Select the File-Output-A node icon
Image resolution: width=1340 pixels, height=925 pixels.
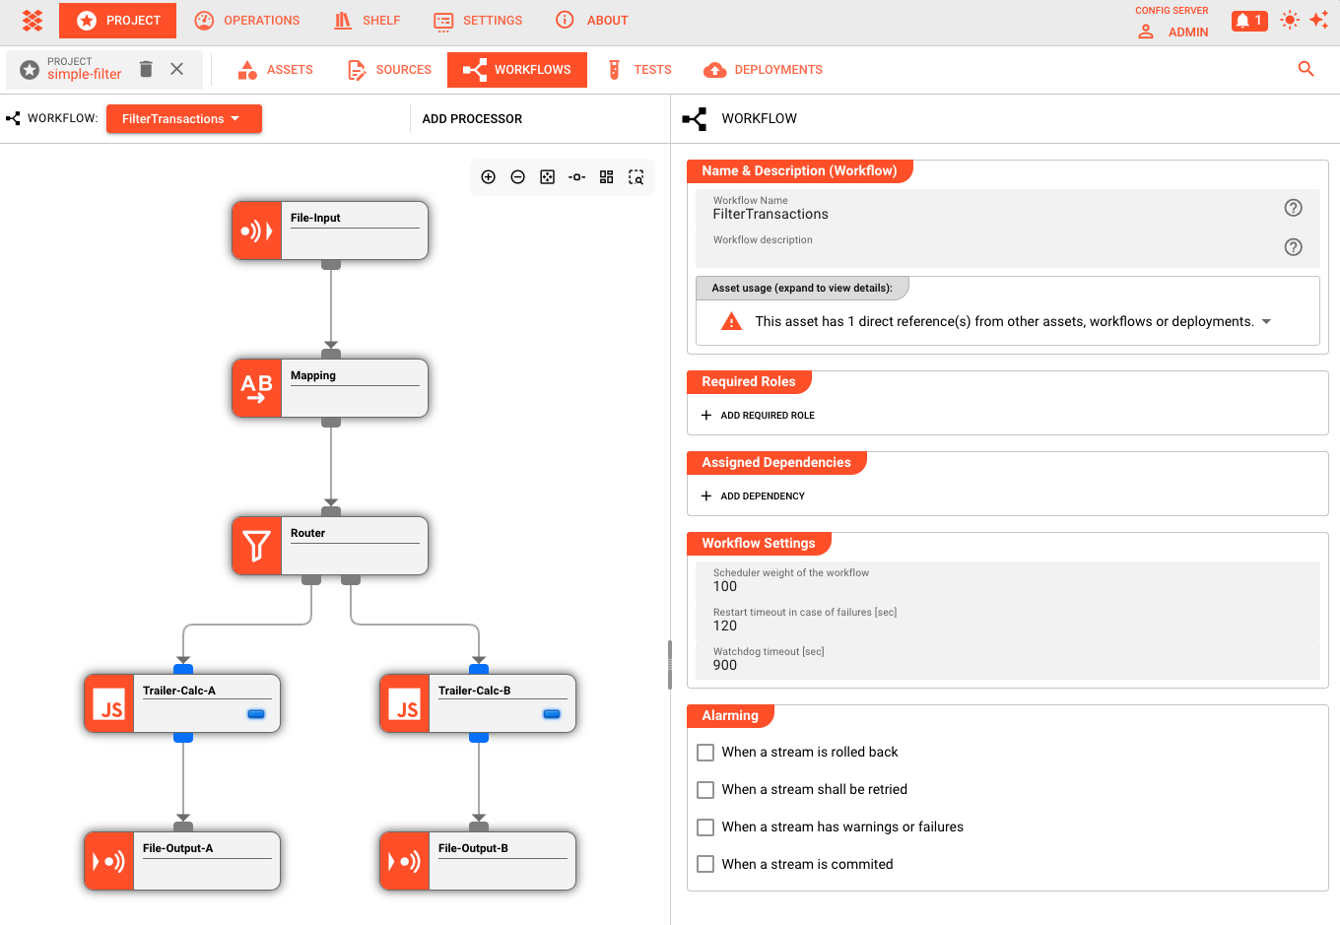(109, 861)
